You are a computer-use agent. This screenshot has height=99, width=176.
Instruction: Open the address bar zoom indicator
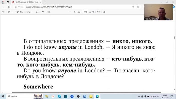(133, 7)
